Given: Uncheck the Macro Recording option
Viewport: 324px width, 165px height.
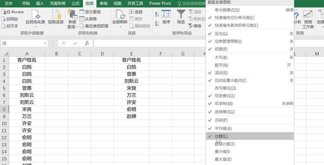Looking at the screenshot, I should 250,104.
